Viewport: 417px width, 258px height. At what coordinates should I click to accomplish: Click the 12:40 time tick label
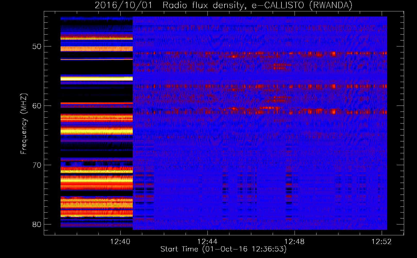[x=120, y=241]
